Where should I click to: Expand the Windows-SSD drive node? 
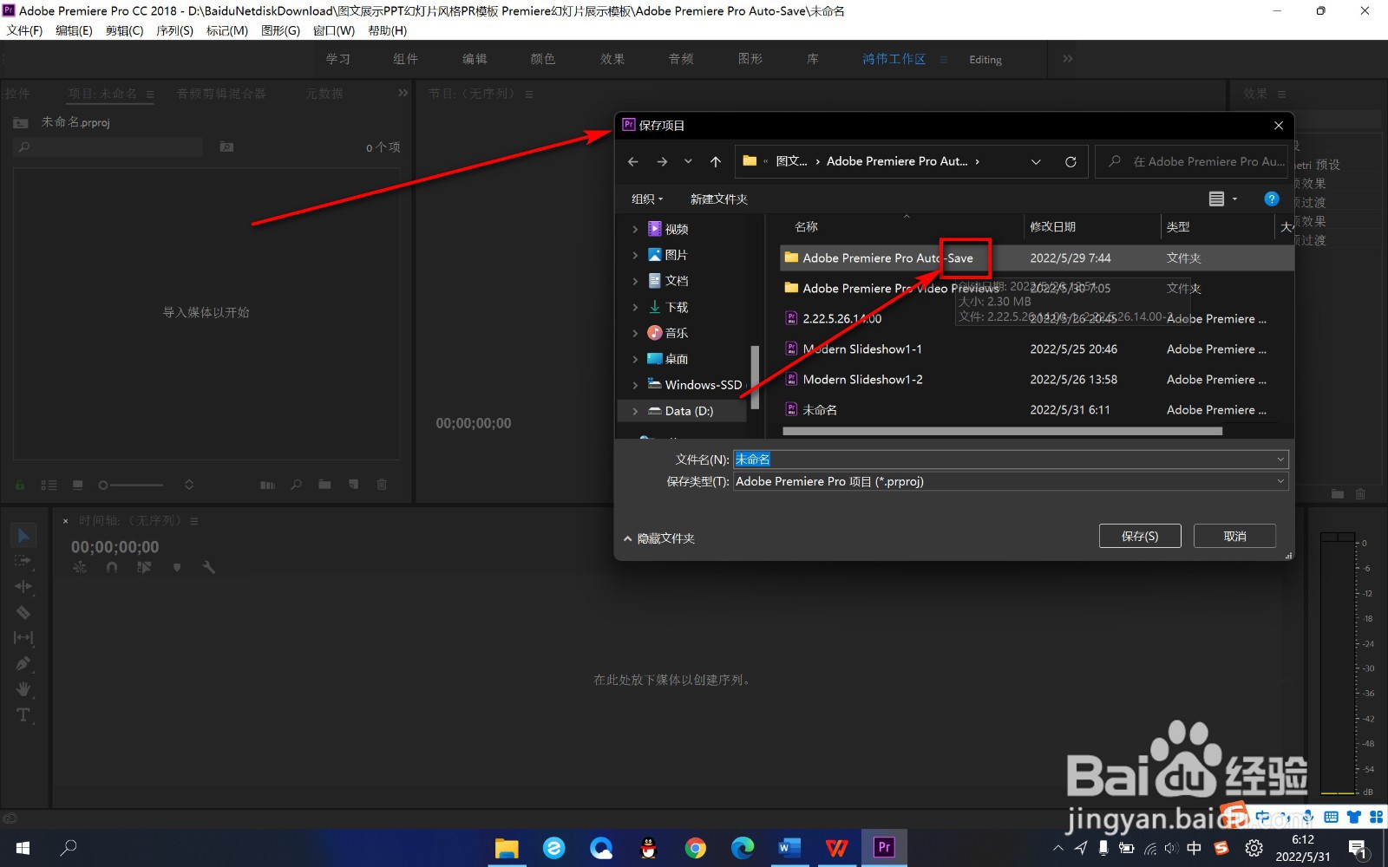click(635, 385)
